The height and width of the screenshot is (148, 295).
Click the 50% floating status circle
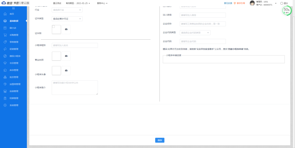point(287,11)
